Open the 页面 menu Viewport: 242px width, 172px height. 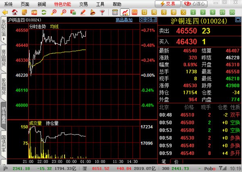coord(25,4)
